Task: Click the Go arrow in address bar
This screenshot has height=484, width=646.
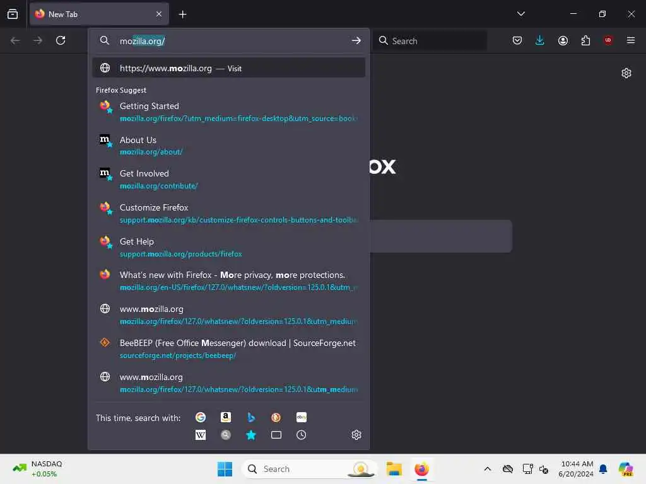Action: (356, 40)
